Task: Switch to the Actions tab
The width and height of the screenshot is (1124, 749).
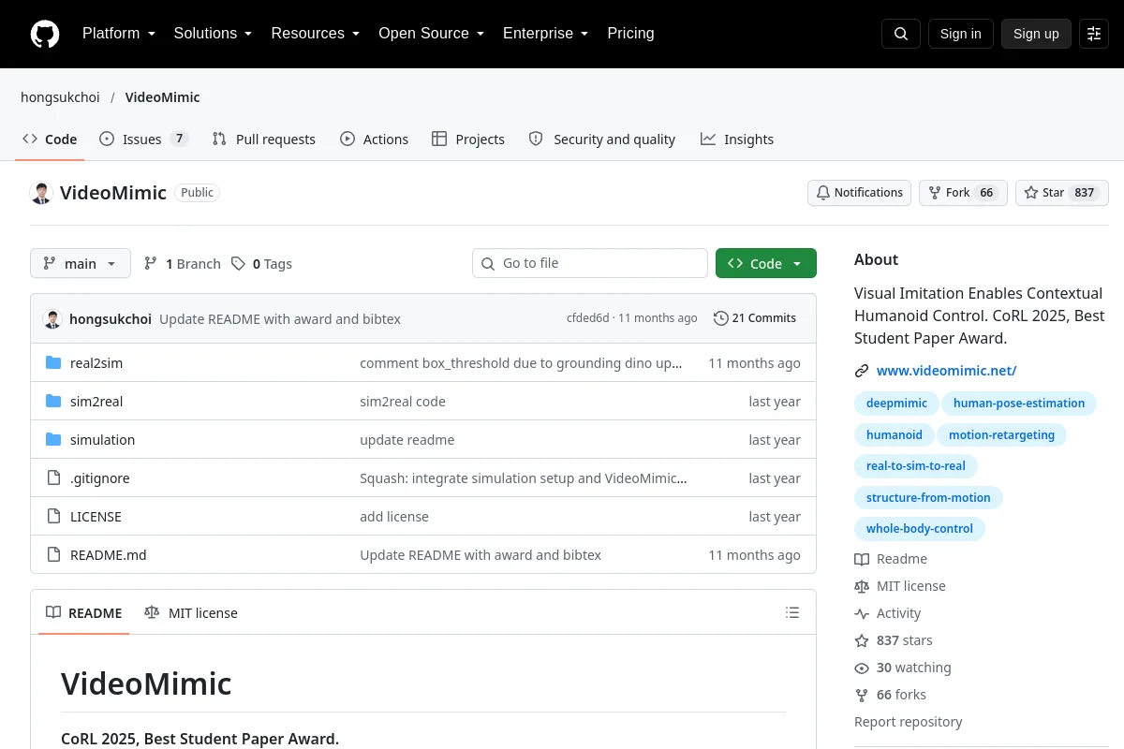Action: coord(375,140)
